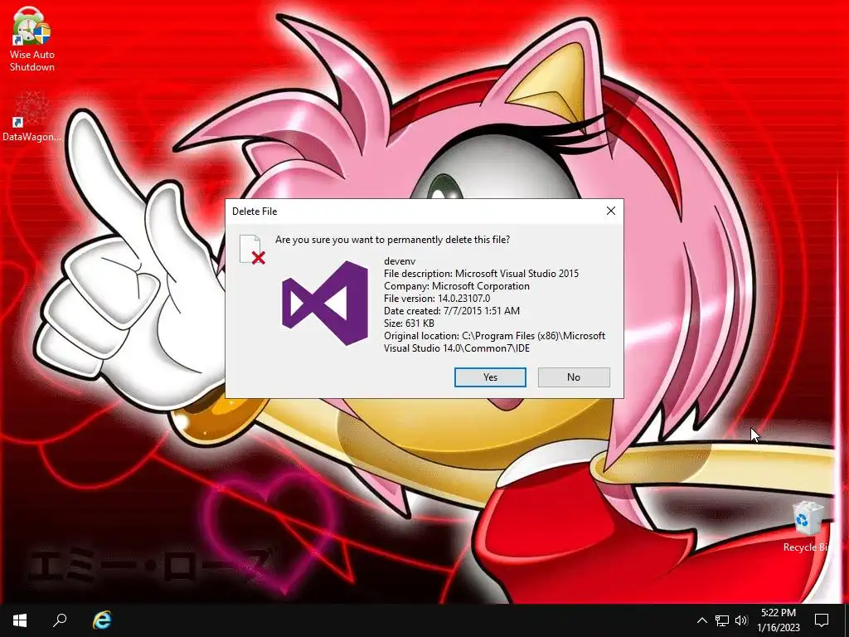Click 'Company: Microsoft Corporation' line
The width and height of the screenshot is (849, 637).
457,286
